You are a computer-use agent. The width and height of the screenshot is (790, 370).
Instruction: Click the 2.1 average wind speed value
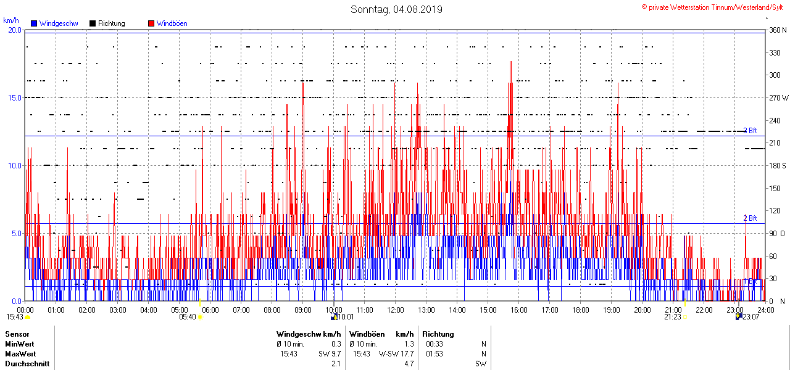[x=336, y=364]
